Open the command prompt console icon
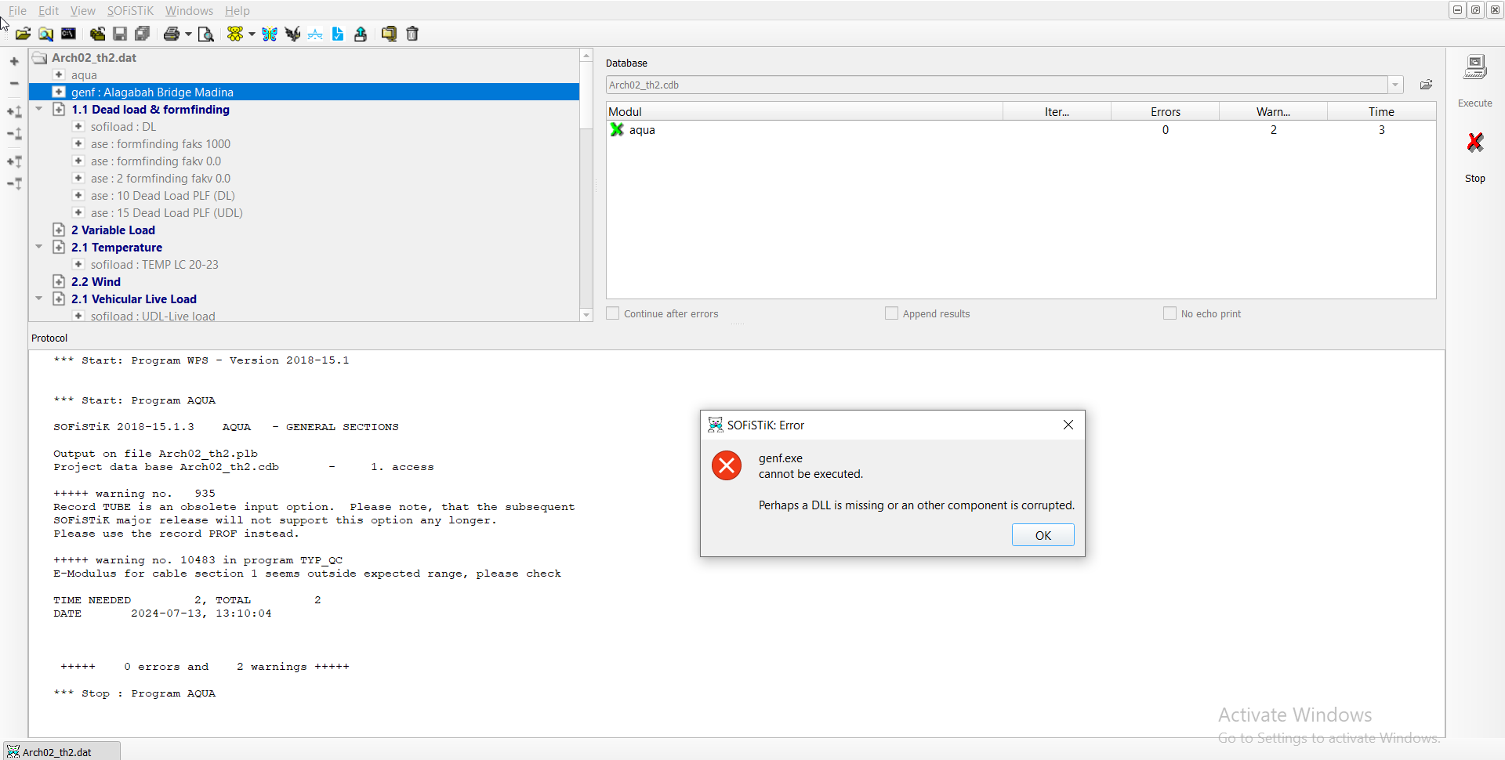 [x=69, y=34]
